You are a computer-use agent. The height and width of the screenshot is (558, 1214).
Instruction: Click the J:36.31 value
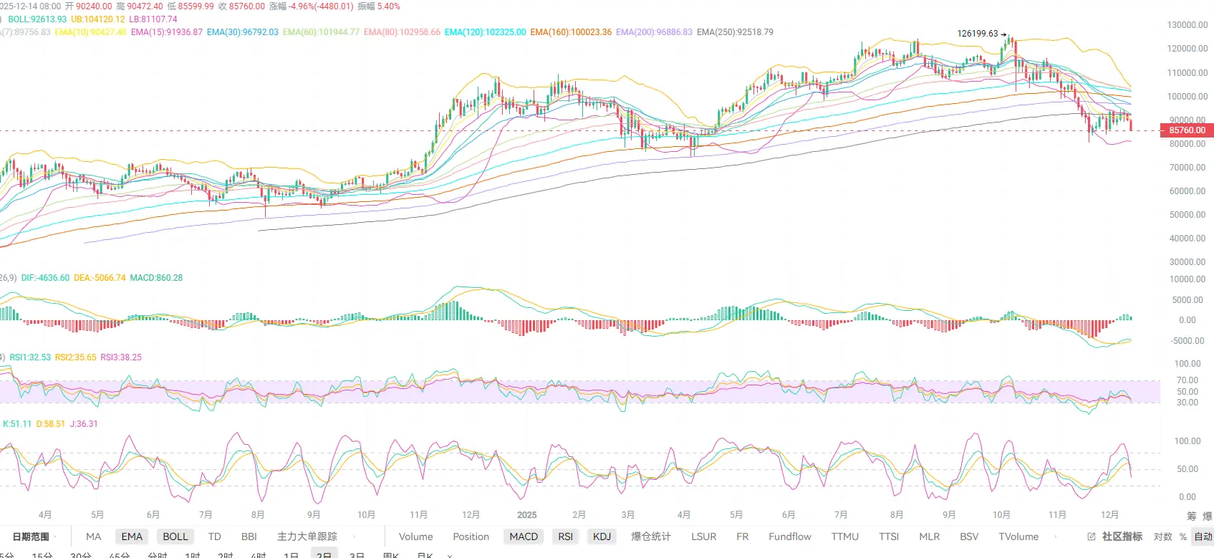point(85,424)
